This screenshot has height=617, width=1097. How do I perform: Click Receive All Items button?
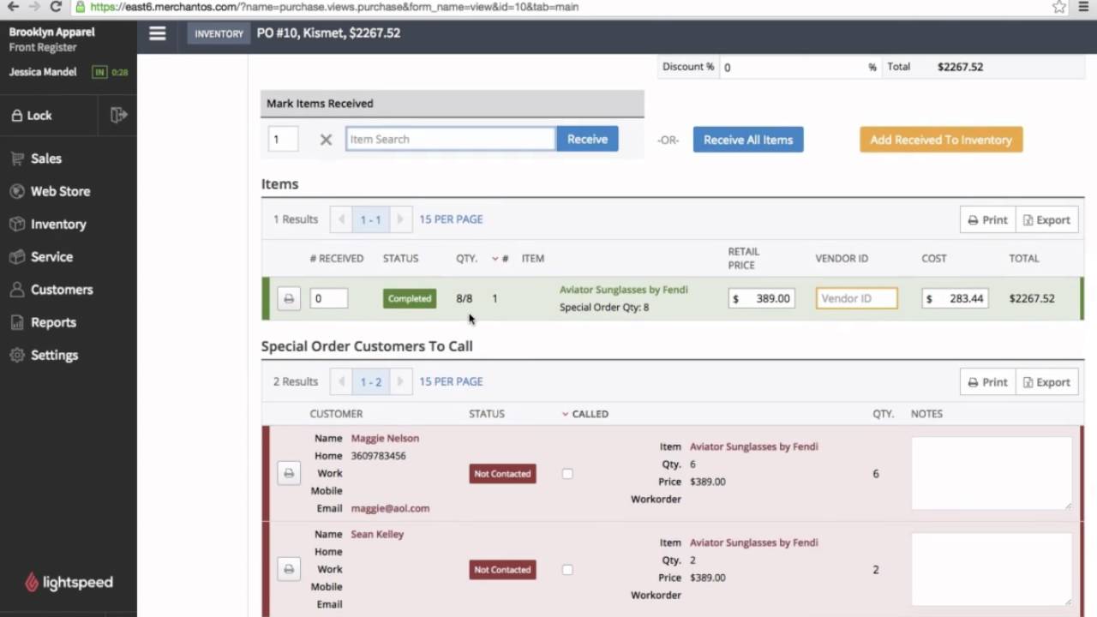pos(748,140)
